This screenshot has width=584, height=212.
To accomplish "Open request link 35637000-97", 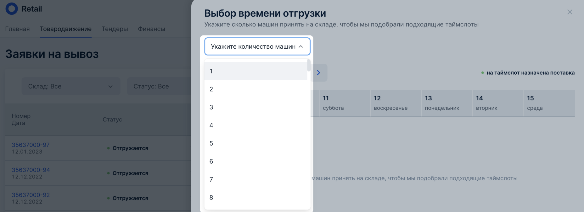I will coord(31,145).
